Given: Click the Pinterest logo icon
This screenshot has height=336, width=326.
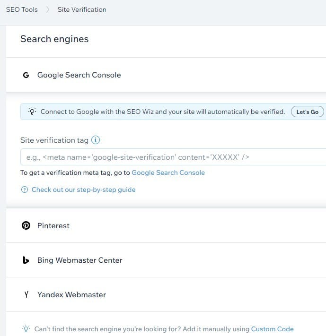Looking at the screenshot, I should 26,225.
